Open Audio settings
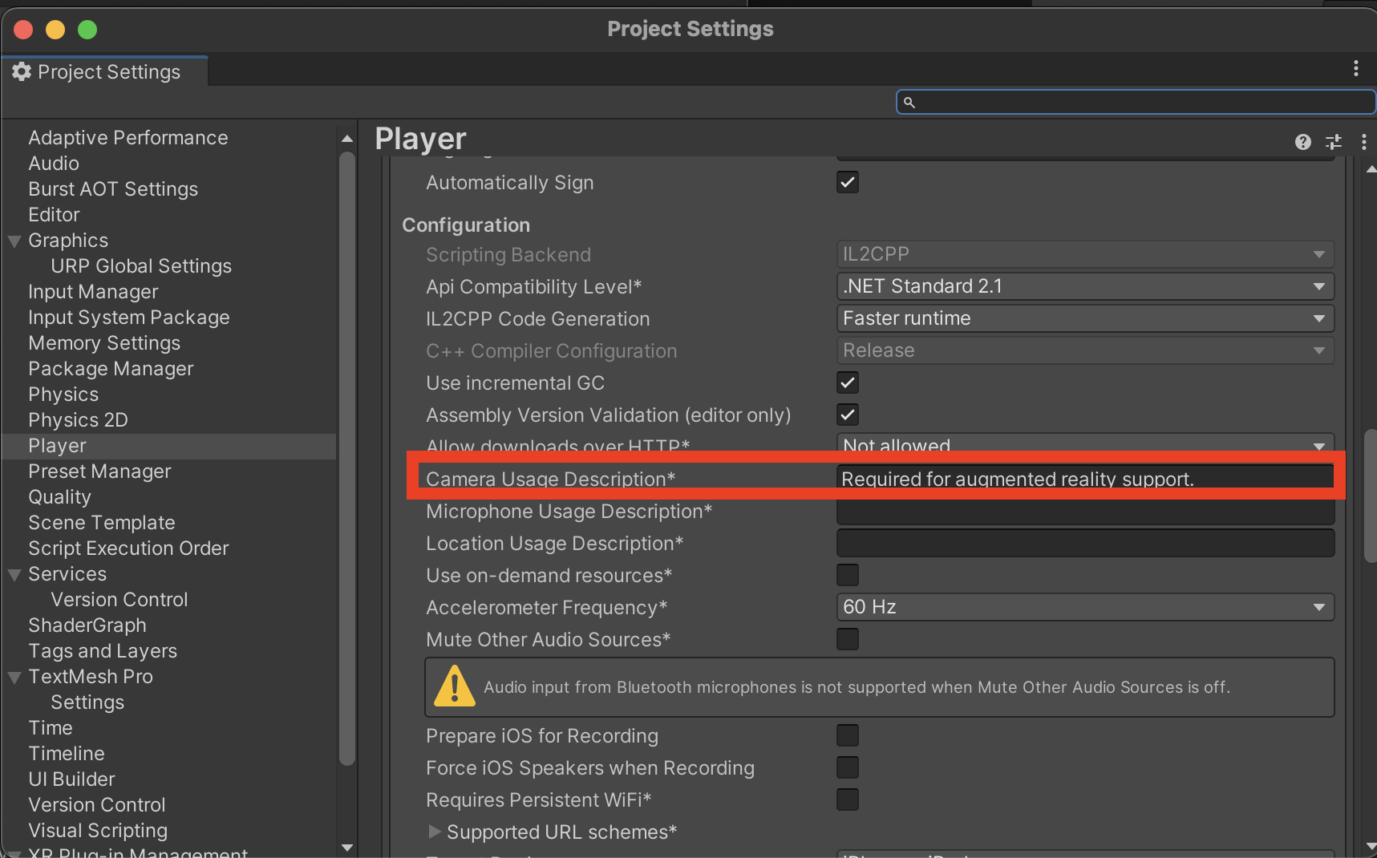Screen dimensions: 1377x858 point(54,164)
